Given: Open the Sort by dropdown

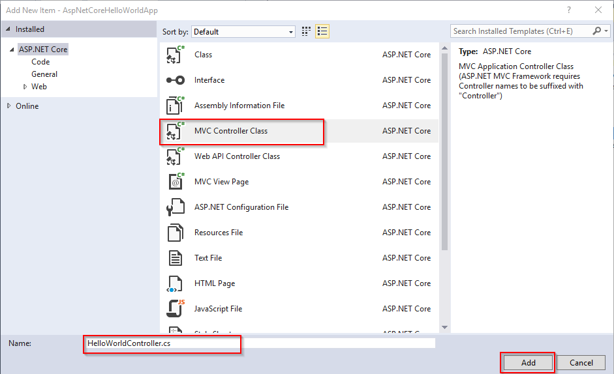Looking at the screenshot, I should pyautogui.click(x=243, y=31).
